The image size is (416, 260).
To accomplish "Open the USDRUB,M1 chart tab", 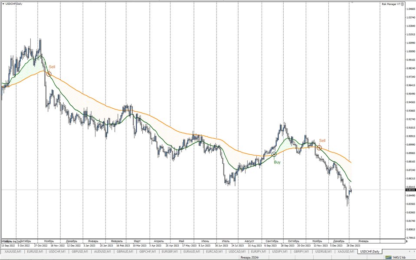I will (324, 251).
